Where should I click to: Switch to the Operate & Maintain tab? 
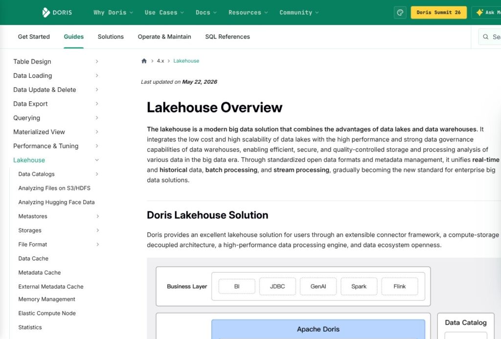(x=164, y=37)
